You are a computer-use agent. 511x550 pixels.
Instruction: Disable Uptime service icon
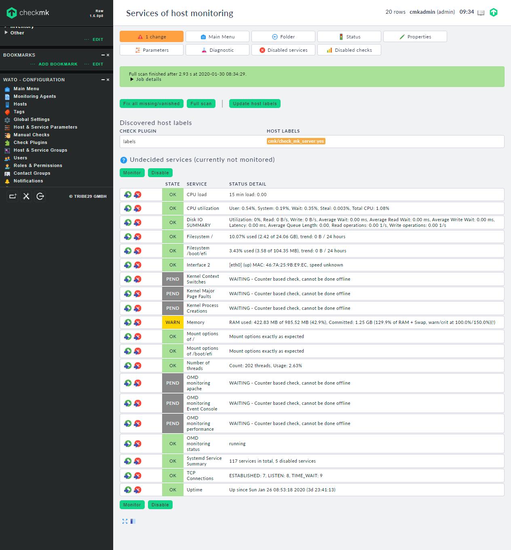(137, 490)
